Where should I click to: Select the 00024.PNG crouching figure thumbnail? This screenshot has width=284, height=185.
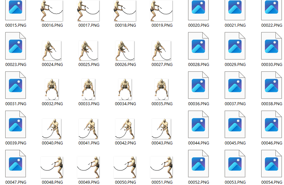52,50
